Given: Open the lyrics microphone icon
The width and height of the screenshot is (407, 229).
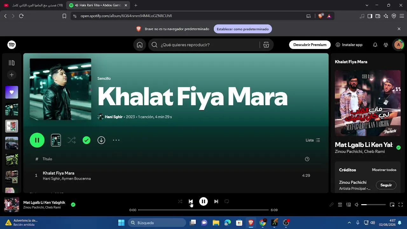Looking at the screenshot, I should (x=332, y=205).
